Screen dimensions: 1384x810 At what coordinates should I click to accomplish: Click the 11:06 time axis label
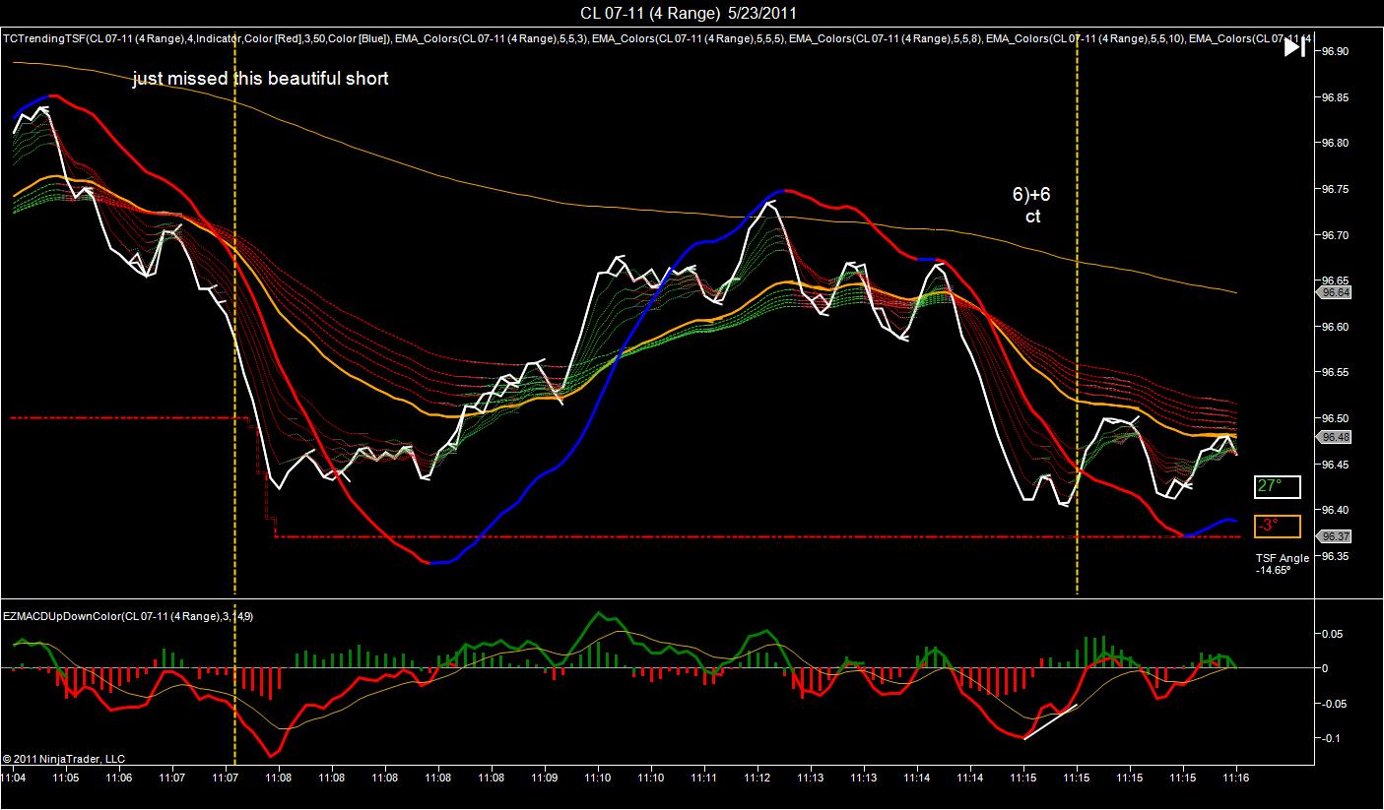119,777
